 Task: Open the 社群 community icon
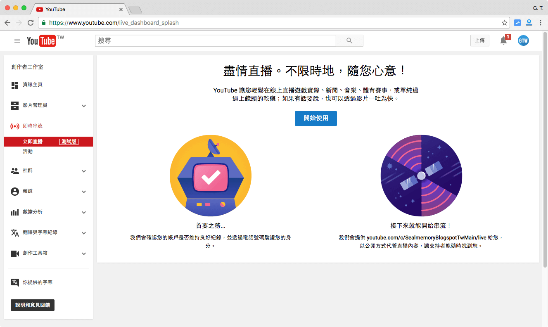(14, 171)
